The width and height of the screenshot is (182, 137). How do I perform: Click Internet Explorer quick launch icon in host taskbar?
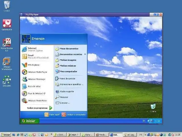[18, 135]
